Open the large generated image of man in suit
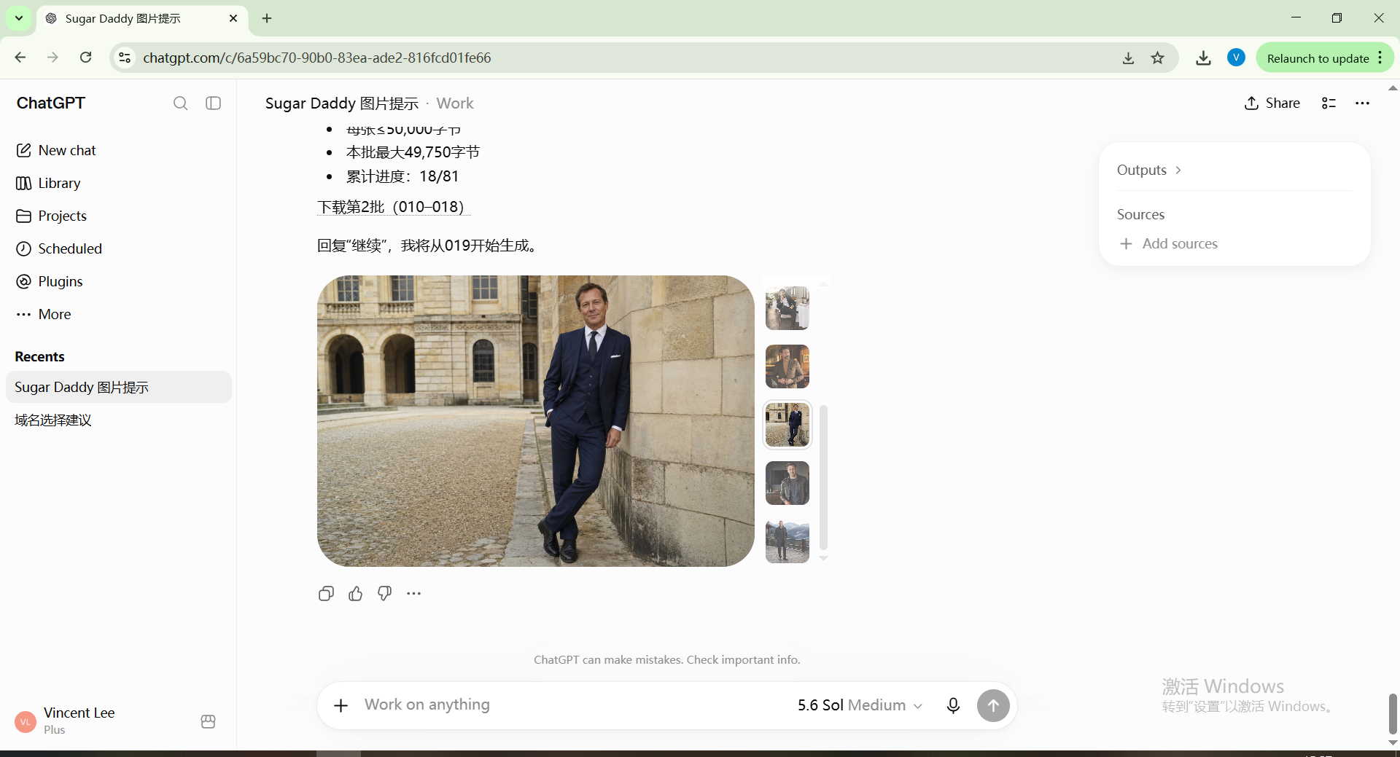The height and width of the screenshot is (757, 1400). tap(536, 421)
